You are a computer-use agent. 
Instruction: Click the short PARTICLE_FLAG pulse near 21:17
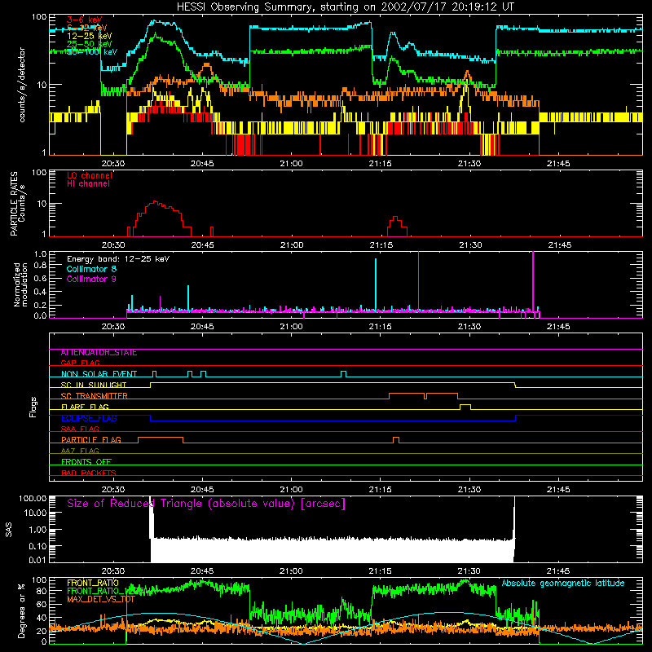click(x=396, y=440)
